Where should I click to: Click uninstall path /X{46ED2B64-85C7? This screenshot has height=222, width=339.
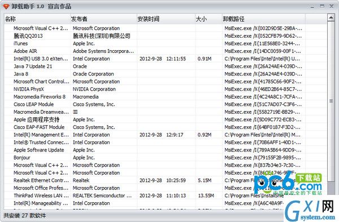point(263,89)
